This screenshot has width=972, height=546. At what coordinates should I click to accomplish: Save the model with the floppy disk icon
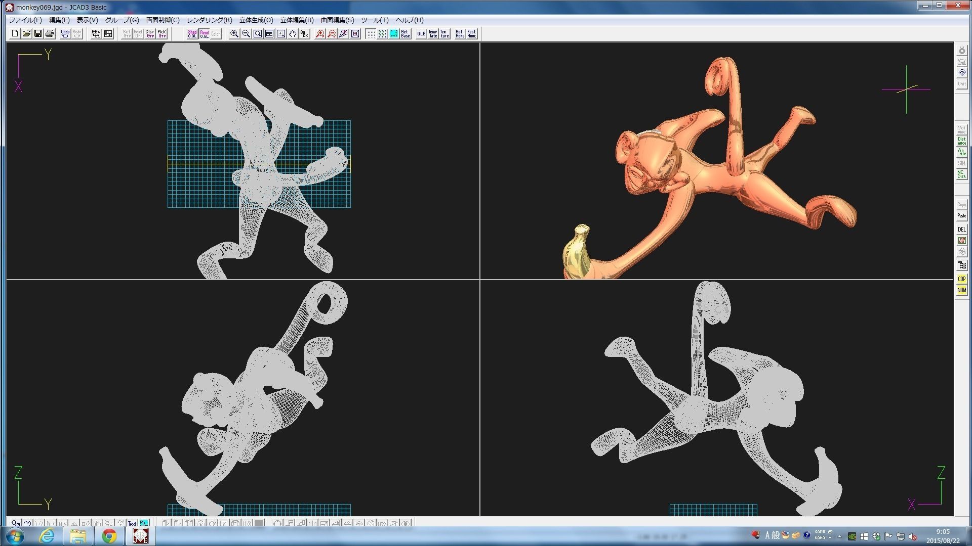tap(38, 34)
